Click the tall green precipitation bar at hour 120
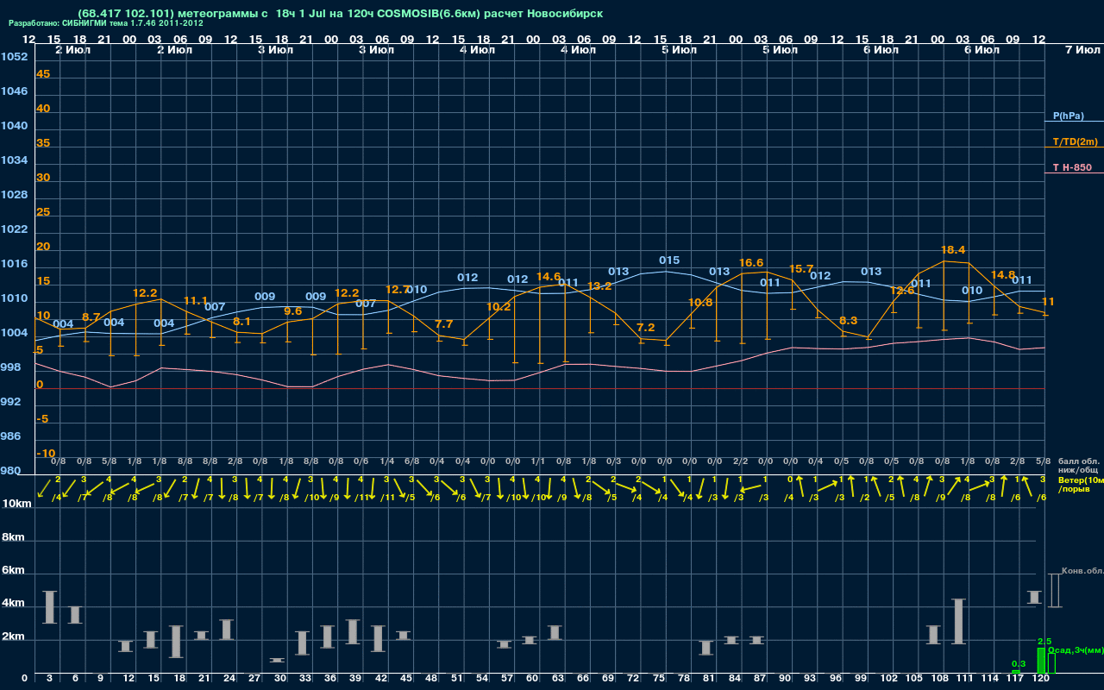Image resolution: width=1104 pixels, height=690 pixels. click(x=1041, y=661)
